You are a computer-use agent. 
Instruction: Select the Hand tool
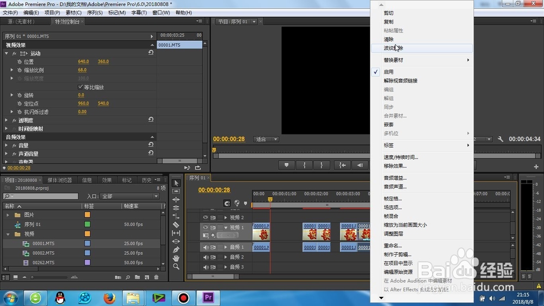[176, 258]
